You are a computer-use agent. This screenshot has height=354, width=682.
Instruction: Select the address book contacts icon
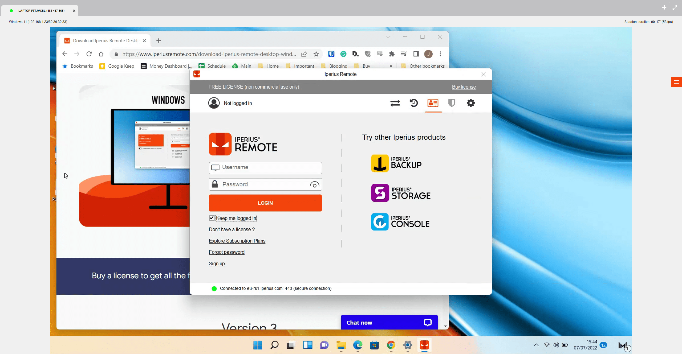coord(433,103)
